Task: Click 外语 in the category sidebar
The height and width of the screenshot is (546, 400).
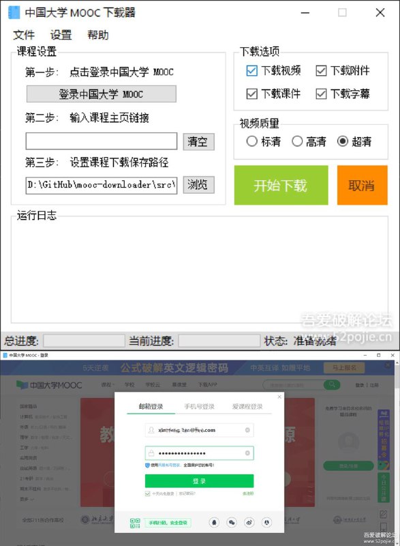Action: [x=24, y=427]
